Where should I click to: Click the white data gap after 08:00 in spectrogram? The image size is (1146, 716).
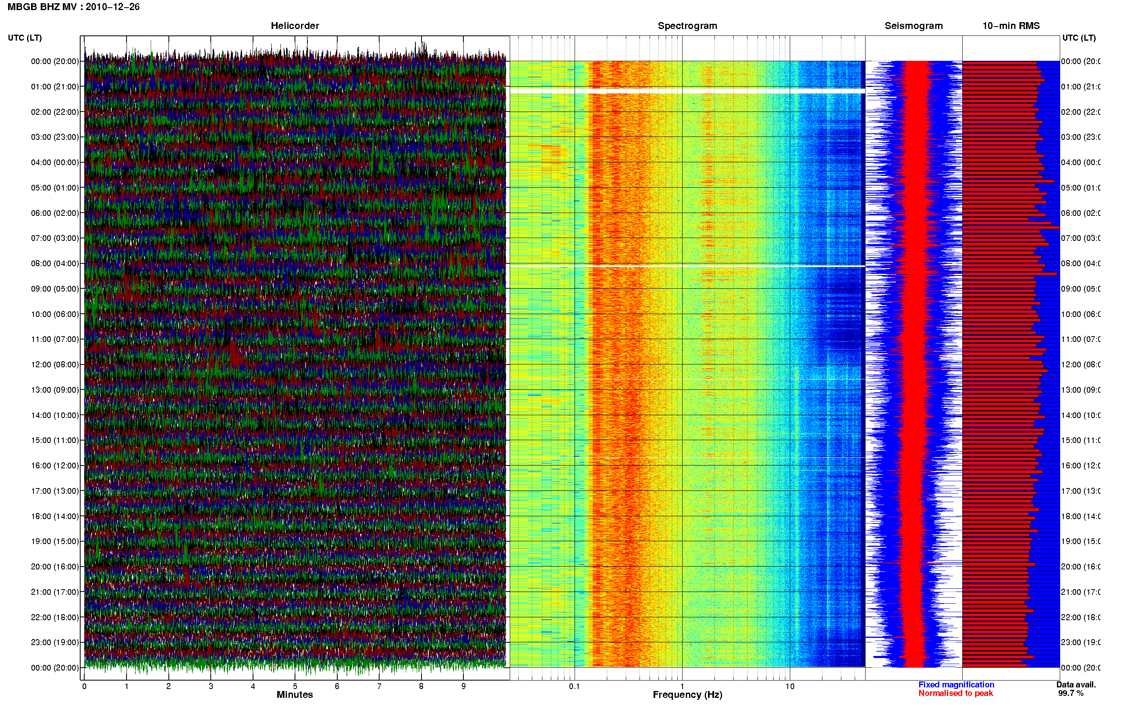[687, 267]
